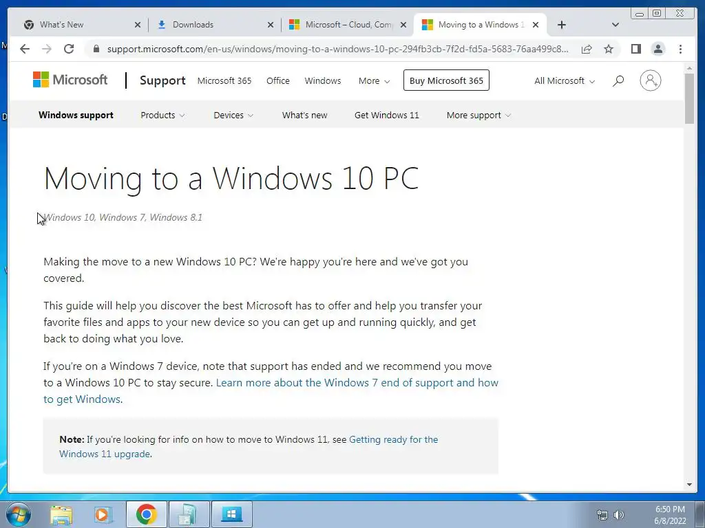
Task: Open the Chrome side panel
Action: 635,49
